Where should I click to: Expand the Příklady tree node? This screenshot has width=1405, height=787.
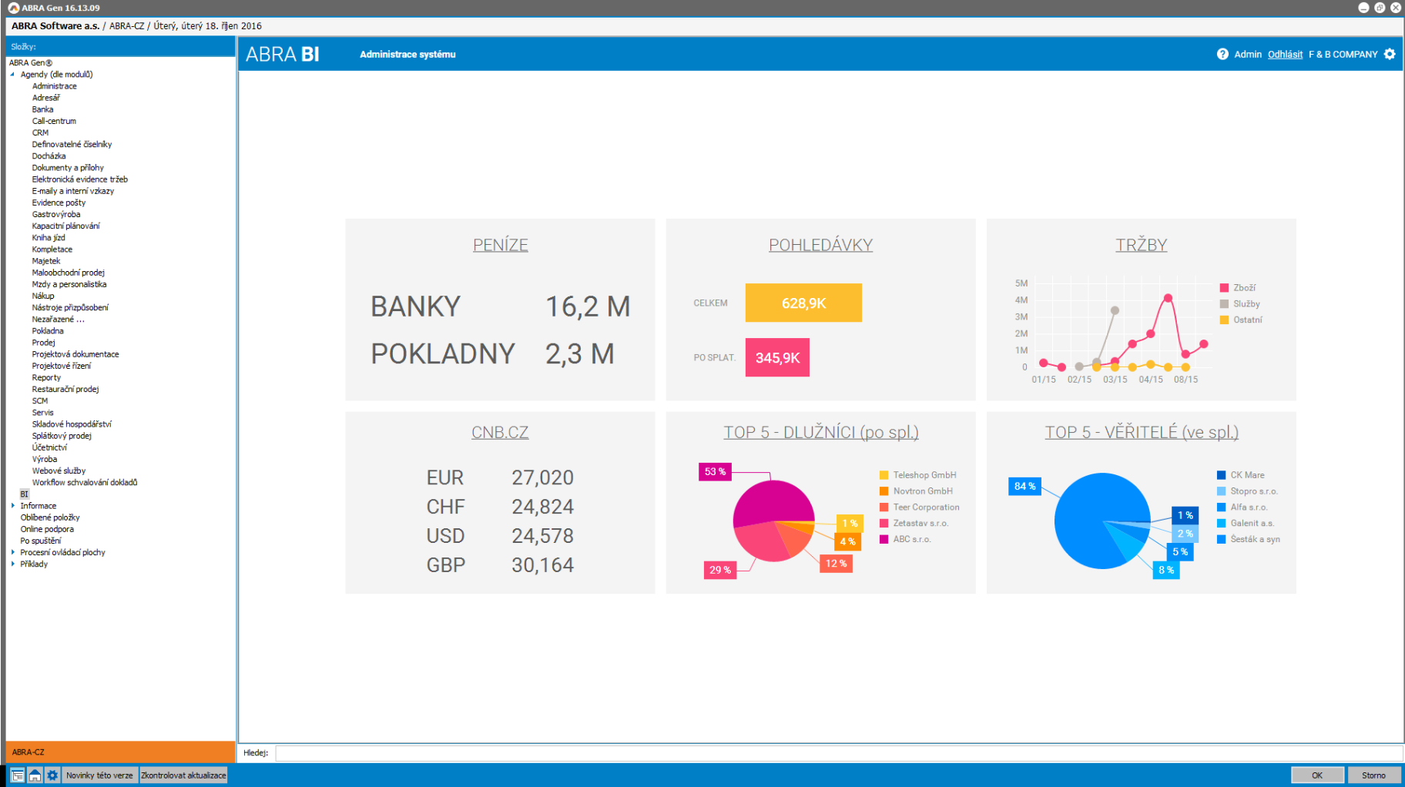pyautogui.click(x=12, y=564)
